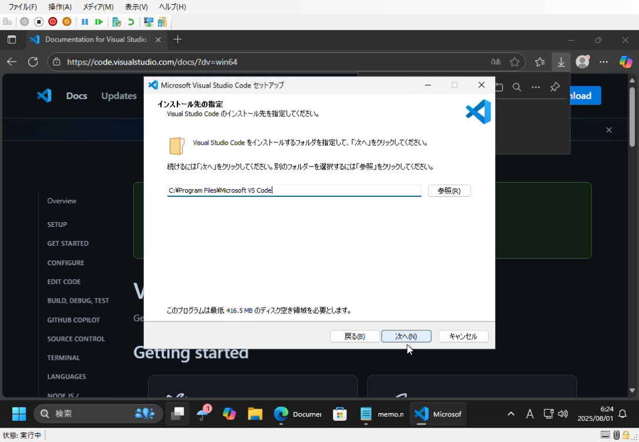Image resolution: width=639 pixels, height=442 pixels.
Task: Open the Updates link on the webpage
Action: click(x=119, y=96)
